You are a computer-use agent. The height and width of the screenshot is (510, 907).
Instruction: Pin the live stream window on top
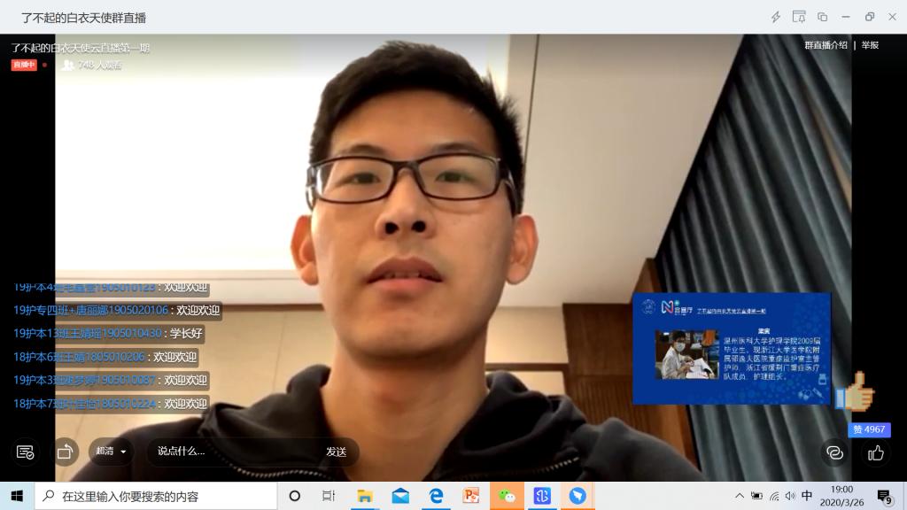(x=799, y=17)
